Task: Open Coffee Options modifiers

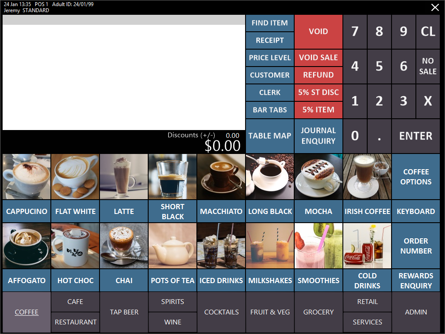Action: 416,177
